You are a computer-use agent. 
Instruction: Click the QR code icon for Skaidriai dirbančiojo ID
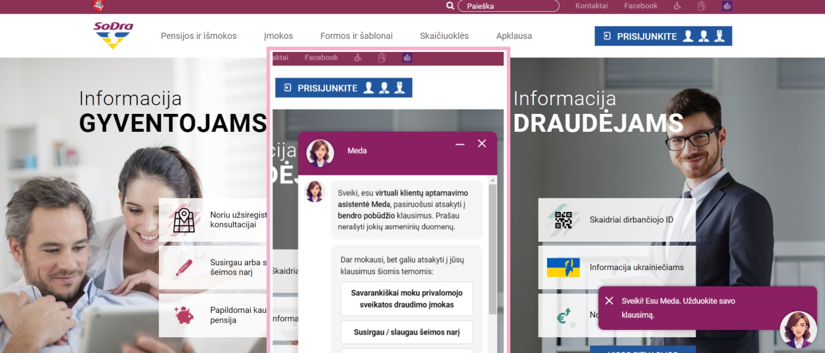point(563,220)
